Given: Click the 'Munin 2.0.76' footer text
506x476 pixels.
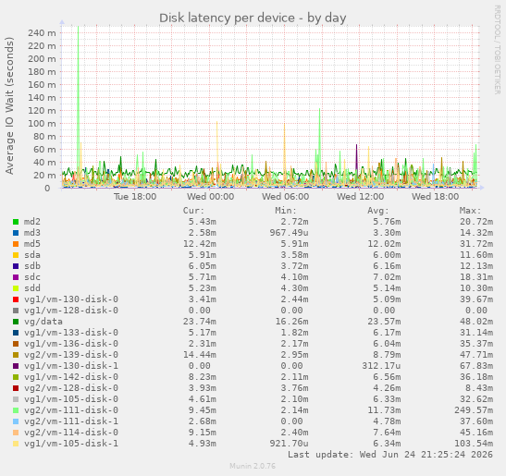Looking at the screenshot, I should [253, 466].
